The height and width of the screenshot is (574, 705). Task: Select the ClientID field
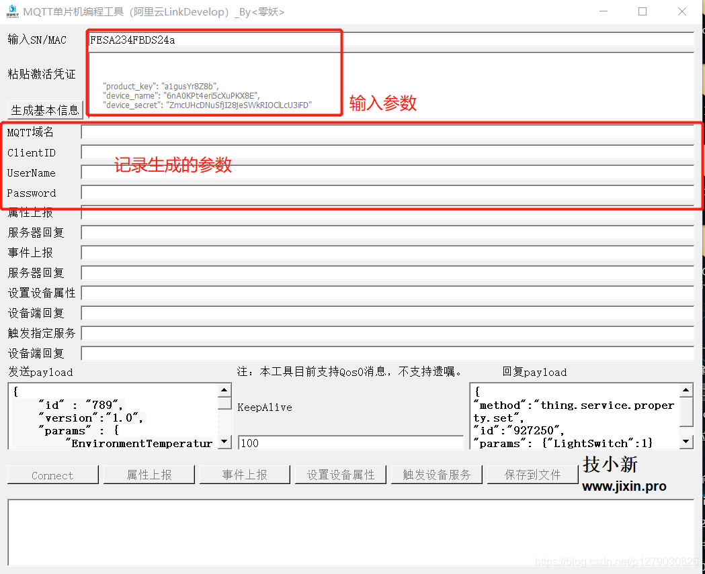388,152
